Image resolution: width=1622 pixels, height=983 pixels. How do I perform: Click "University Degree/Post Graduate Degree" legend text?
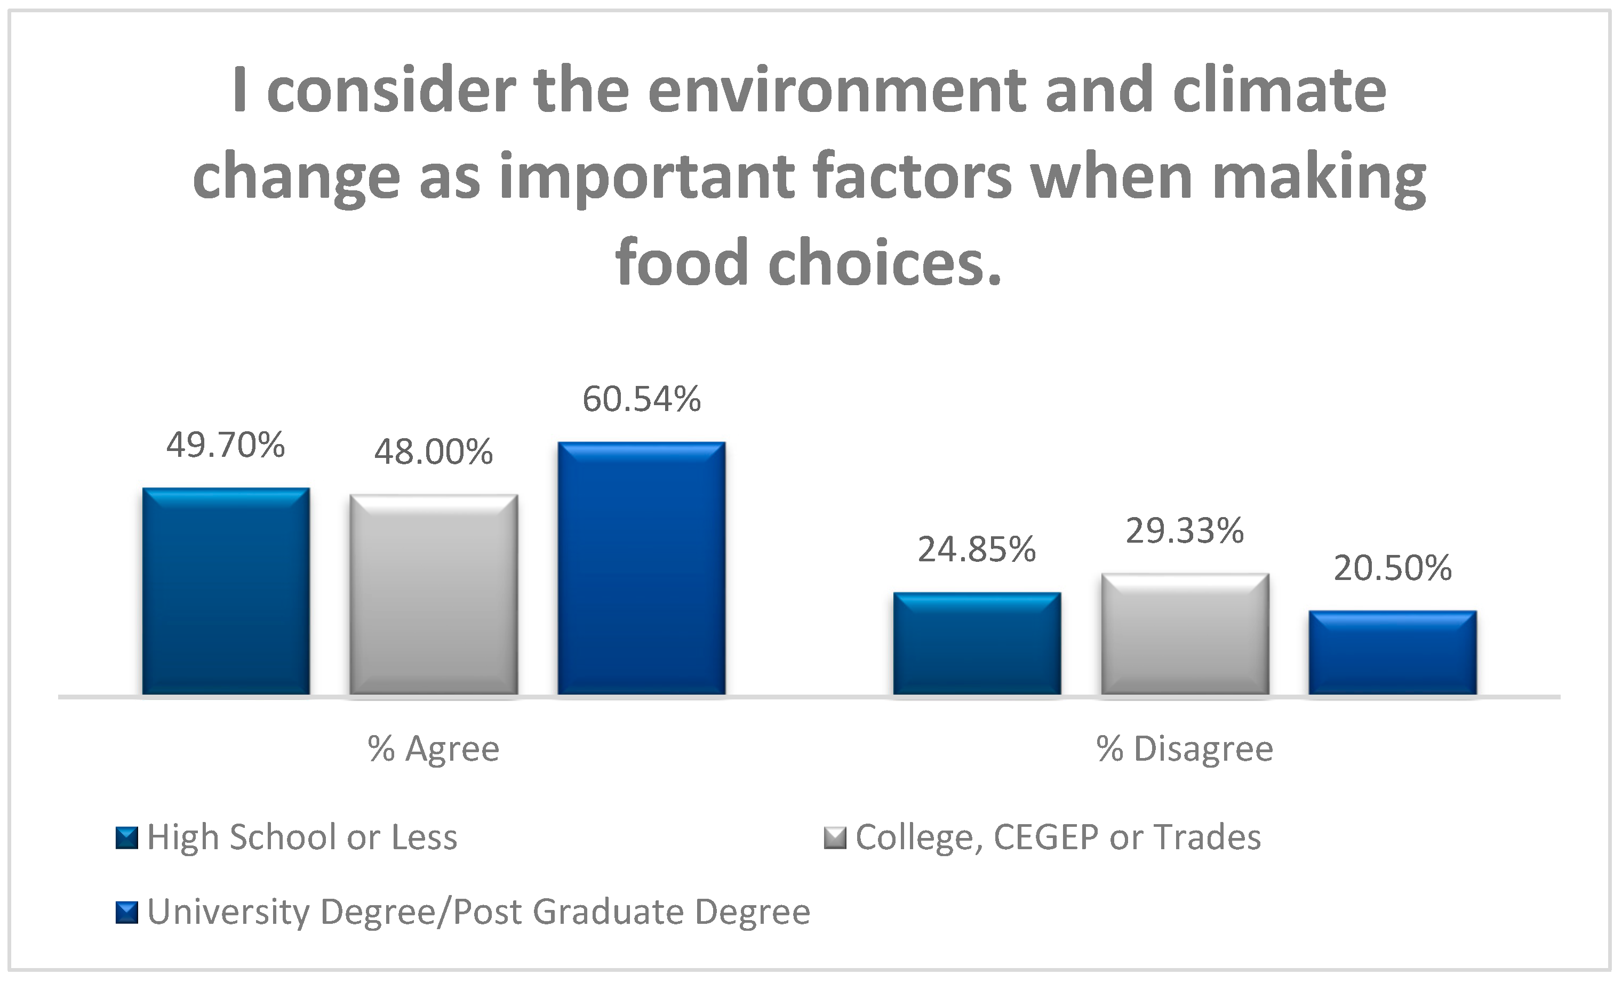pyautogui.click(x=478, y=912)
